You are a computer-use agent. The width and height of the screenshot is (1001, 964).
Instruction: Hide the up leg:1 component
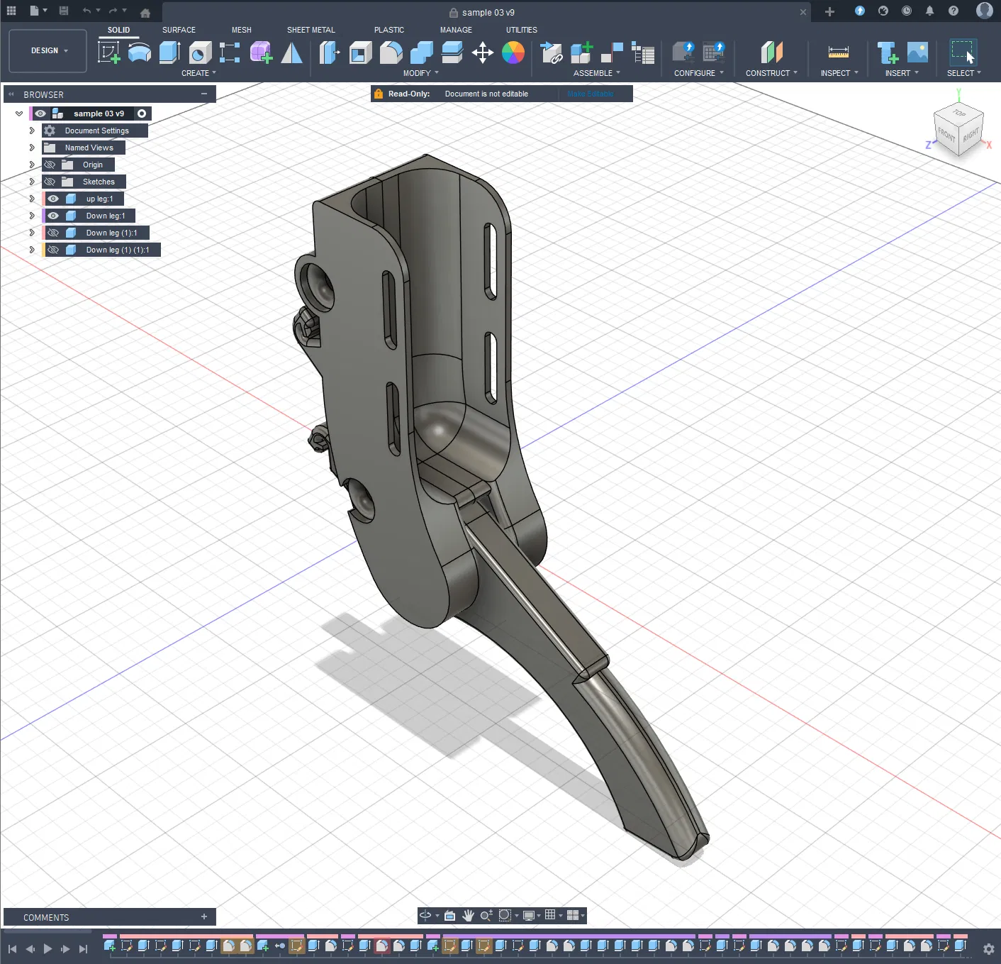[x=53, y=199]
